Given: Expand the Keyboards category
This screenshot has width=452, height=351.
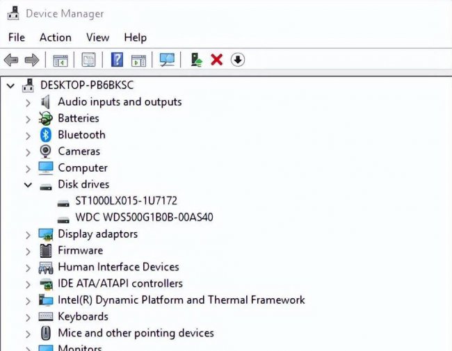Looking at the screenshot, I should click(28, 318).
